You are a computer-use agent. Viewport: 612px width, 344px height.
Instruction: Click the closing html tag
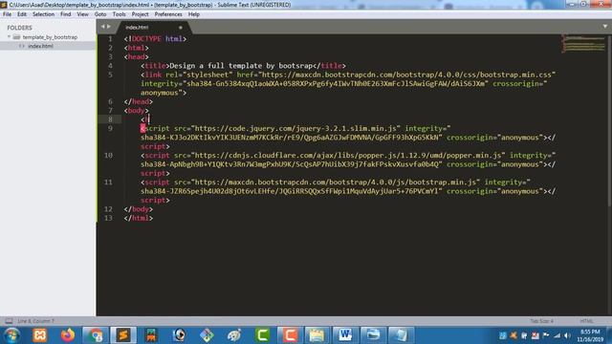138,218
